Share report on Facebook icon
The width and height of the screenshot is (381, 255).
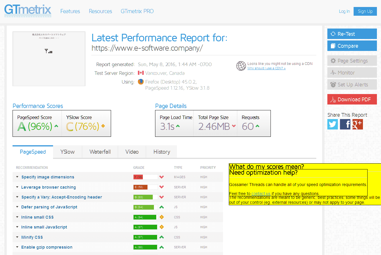coord(345,124)
